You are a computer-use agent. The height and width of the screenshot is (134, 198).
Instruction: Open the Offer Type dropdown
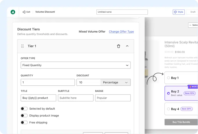(76, 65)
